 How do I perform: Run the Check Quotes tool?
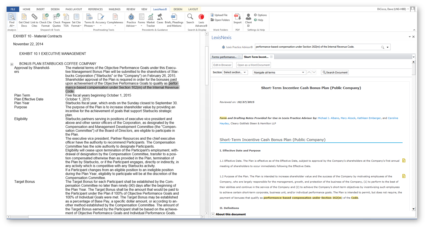(56, 20)
